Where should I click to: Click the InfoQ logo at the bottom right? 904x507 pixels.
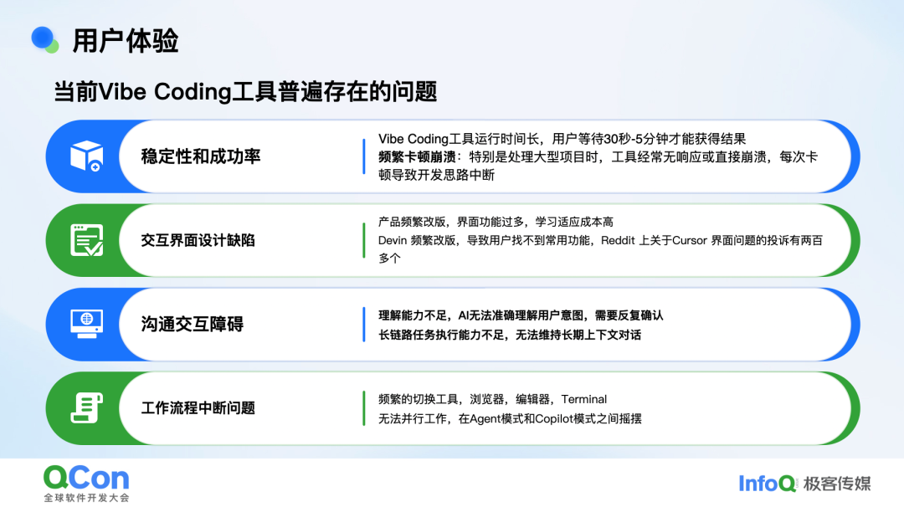[x=769, y=484]
